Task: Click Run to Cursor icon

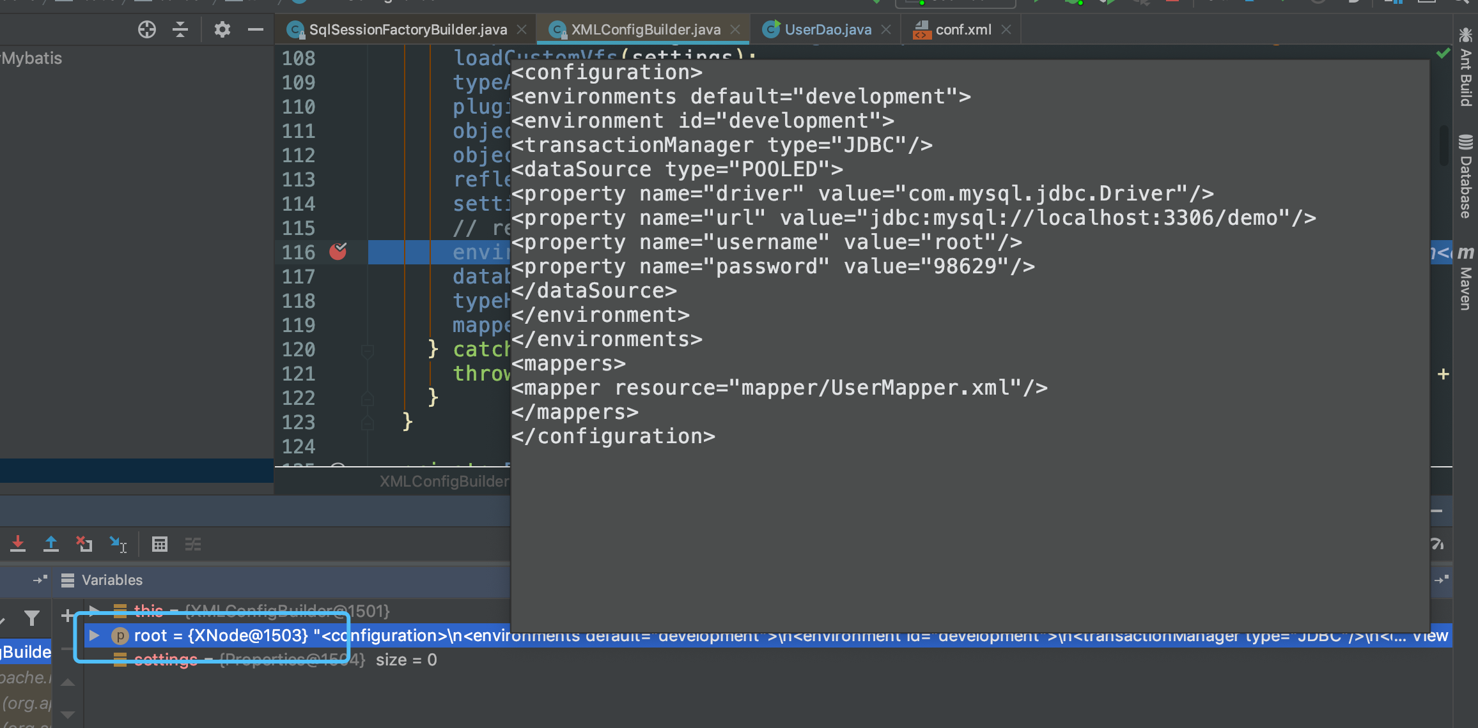Action: click(x=118, y=544)
